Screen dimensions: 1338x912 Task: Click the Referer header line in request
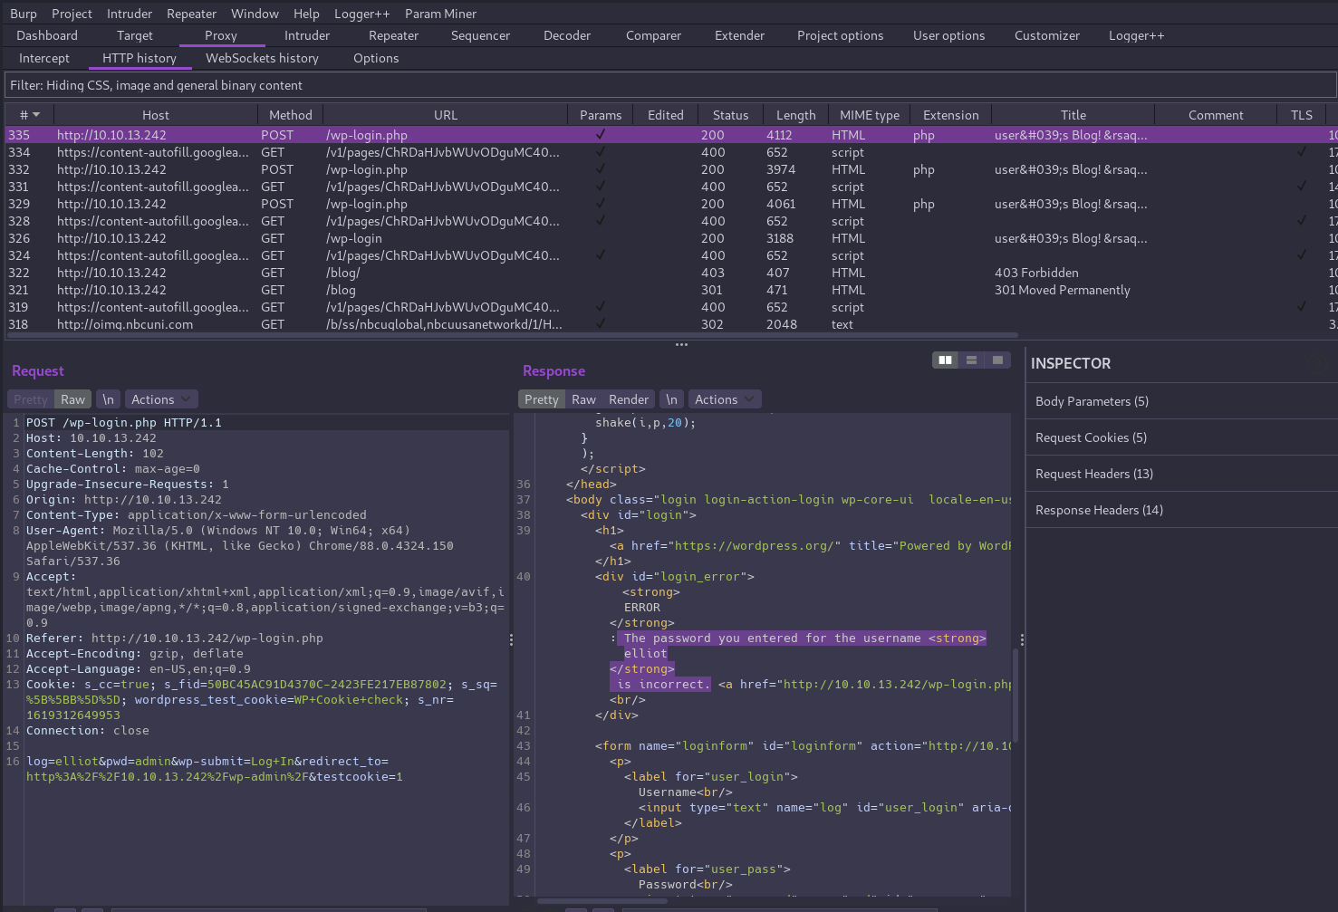pyautogui.click(x=175, y=638)
